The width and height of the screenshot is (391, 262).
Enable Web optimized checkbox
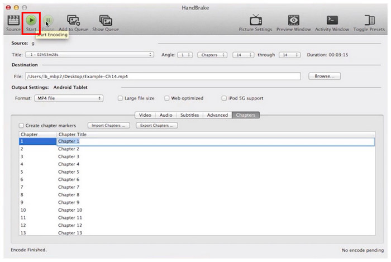(167, 98)
